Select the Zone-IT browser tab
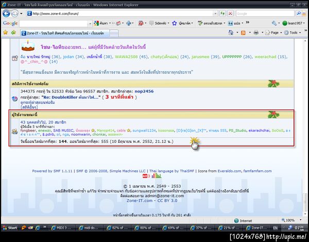The width and height of the screenshot is (309, 242). click(65, 33)
